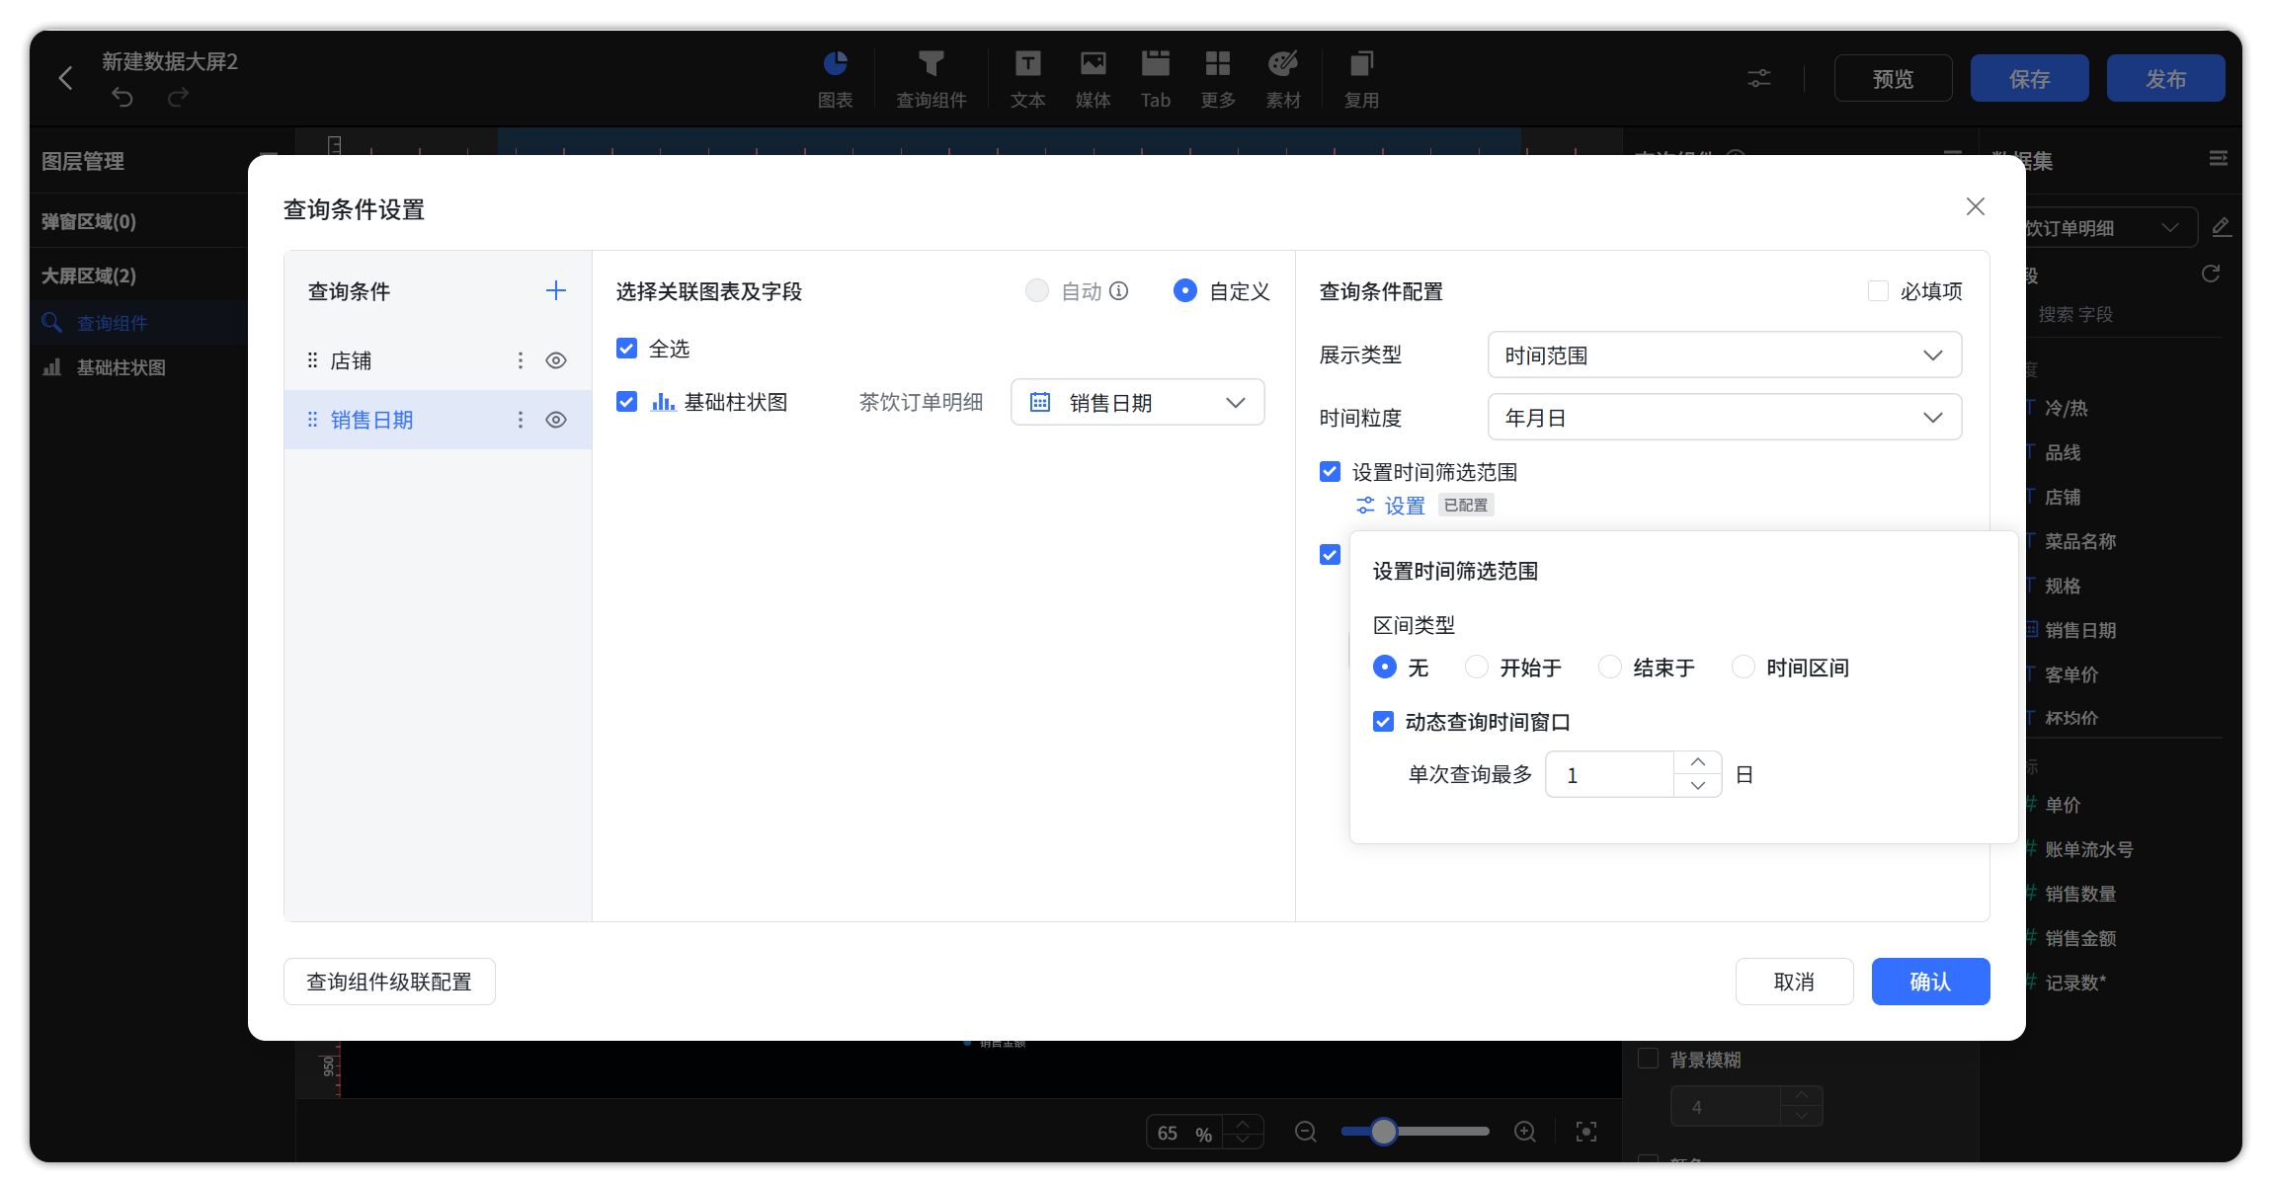The height and width of the screenshot is (1182, 2272).
Task: Select the 文本 text tool
Action: coord(1027,79)
